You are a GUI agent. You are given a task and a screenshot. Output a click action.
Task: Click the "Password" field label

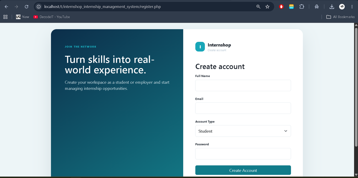pyautogui.click(x=202, y=144)
